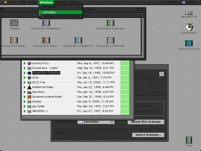Image resolution: width=201 pixels, height=151 pixels.
Task: Expand the Grossly Girly folder row
Action: tap(24, 63)
